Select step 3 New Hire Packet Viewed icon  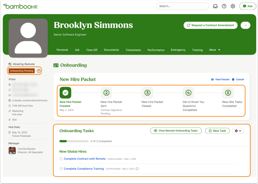pyautogui.click(x=148, y=93)
